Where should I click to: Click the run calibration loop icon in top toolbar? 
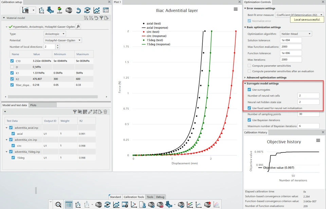(87, 10)
